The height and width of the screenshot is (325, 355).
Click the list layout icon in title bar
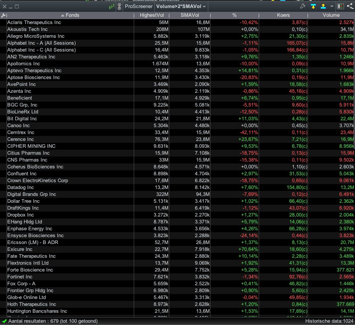pos(340,6)
